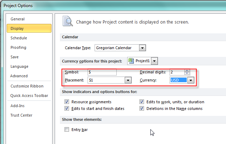This screenshot has width=226, height=144.
Task: Open the Currency USD dropdown
Action: click(191, 80)
